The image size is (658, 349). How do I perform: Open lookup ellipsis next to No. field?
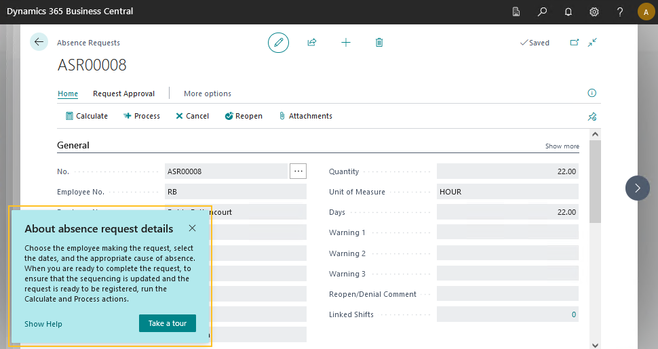tap(298, 171)
